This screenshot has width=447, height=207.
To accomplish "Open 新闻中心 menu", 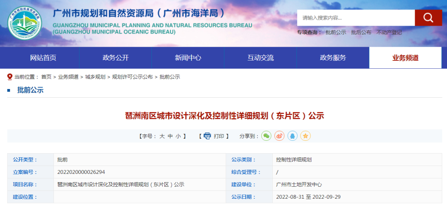I will click(x=188, y=58).
